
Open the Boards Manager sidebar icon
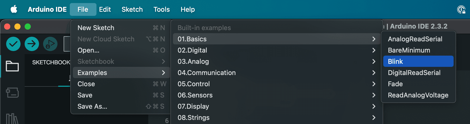12,93
